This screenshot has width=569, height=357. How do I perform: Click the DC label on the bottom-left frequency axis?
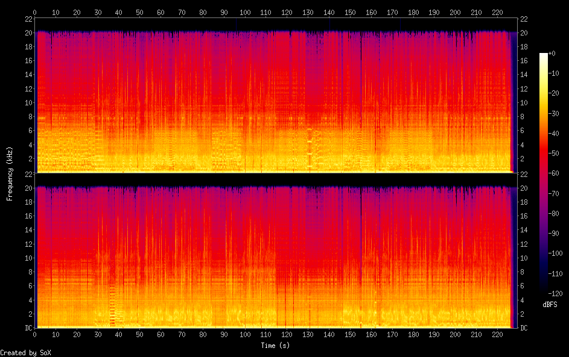pyautogui.click(x=27, y=328)
